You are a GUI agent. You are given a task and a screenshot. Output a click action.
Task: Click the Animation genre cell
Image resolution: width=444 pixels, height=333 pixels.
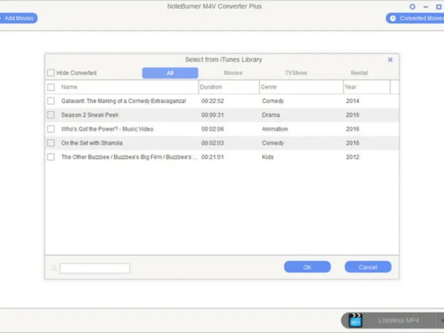click(x=275, y=129)
